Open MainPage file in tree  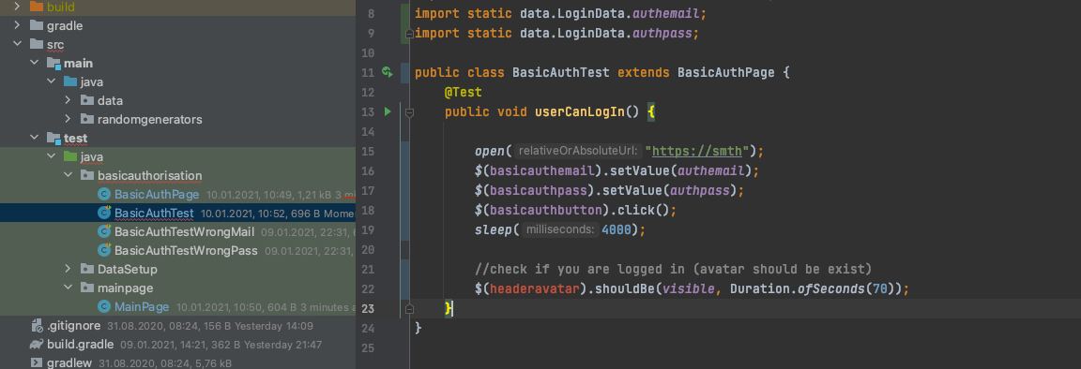(142, 306)
